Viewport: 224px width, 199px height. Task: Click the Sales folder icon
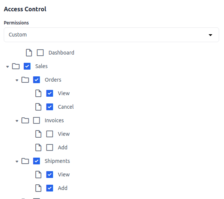(16, 66)
